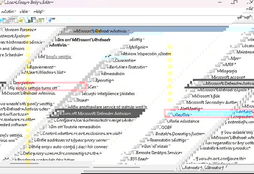Click the Allow antimalware service setting icon
This screenshot has width=254, height=174.
coord(65,107)
